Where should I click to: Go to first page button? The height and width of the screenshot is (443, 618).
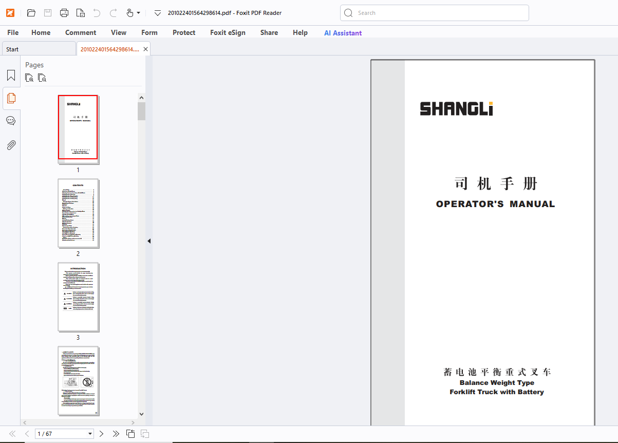[12, 434]
